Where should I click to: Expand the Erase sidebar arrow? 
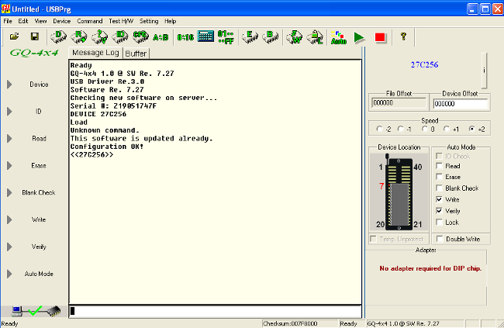(9, 166)
